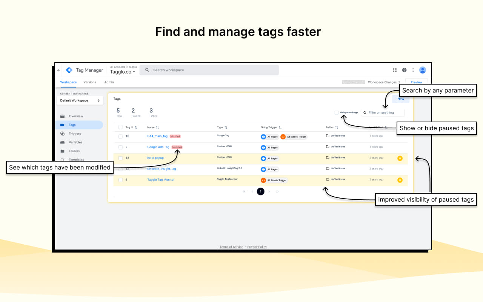Toggle the Name column sort arrows
The image size is (483, 302).
click(158, 127)
